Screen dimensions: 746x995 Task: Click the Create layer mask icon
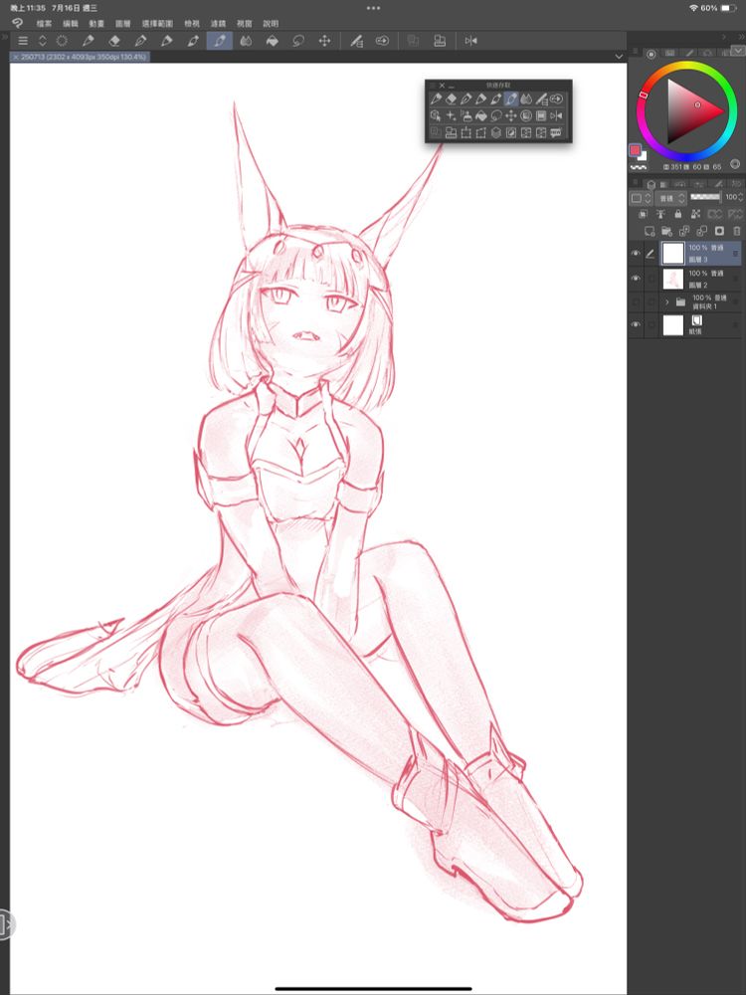(719, 231)
